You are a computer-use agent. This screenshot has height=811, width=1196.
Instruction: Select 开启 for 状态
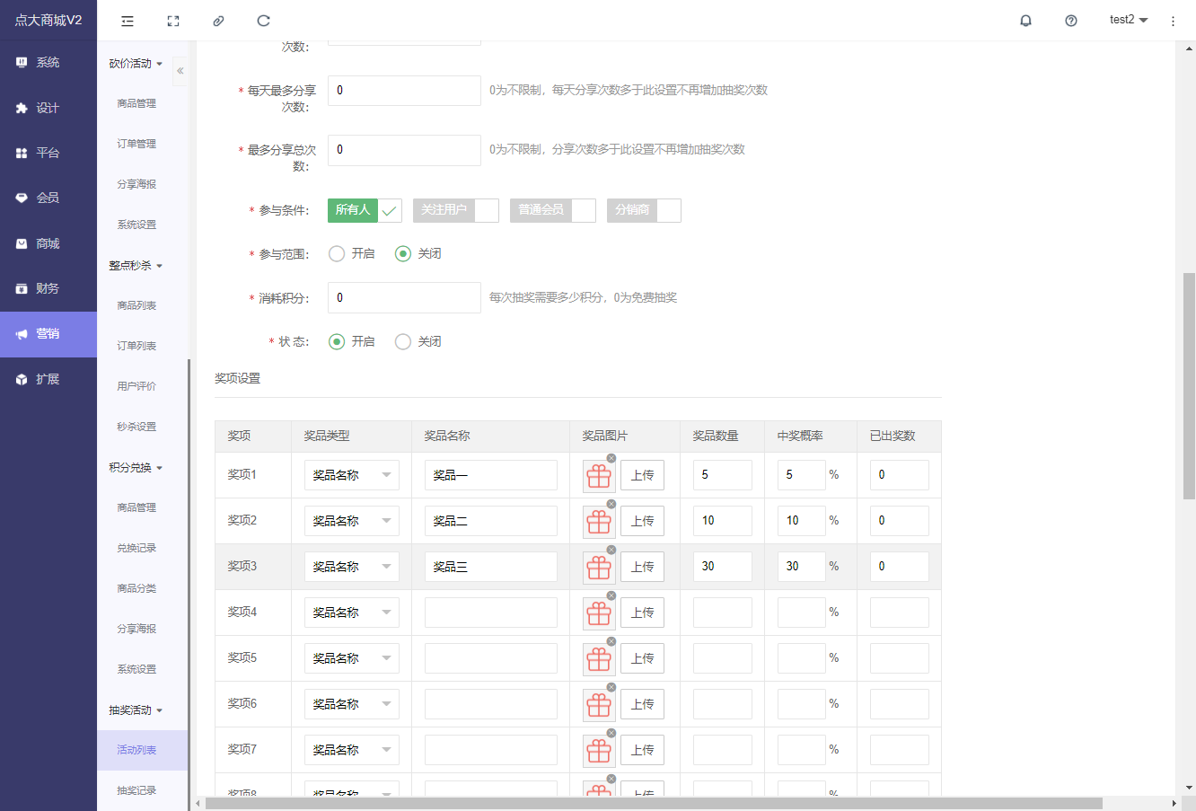[352, 342]
